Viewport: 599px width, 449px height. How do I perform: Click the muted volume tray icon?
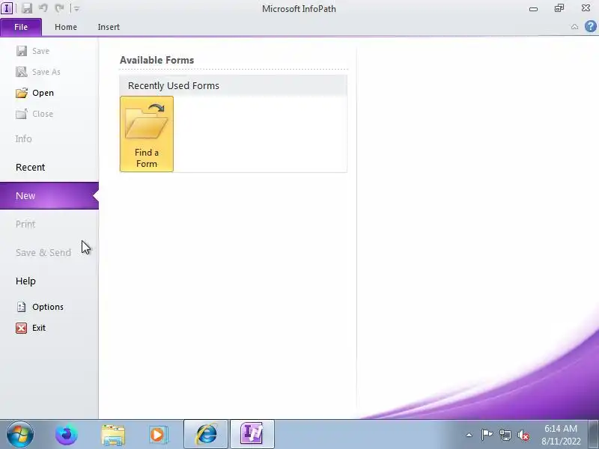[x=523, y=435]
